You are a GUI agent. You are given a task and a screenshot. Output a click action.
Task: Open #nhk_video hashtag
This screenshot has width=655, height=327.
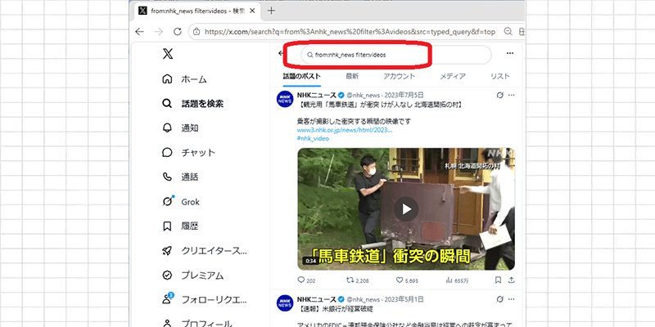(313, 138)
